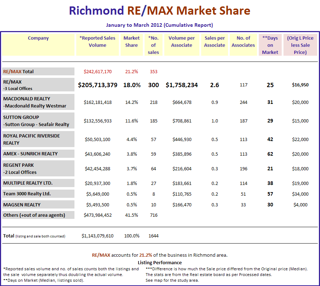Click the $5,493,500 sales volume cell

pos(98,205)
